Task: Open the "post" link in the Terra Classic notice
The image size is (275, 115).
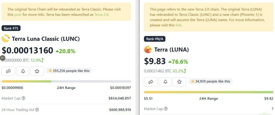Action: coord(18,15)
